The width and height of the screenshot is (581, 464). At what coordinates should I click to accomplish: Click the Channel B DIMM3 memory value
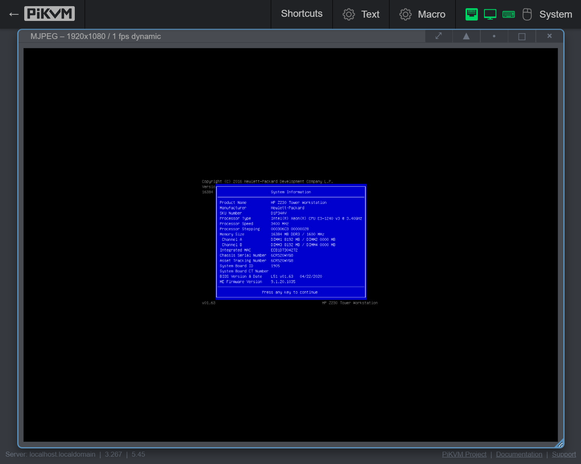coord(303,245)
